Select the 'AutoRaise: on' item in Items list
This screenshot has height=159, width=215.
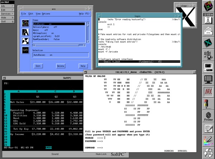[x=59, y=24]
